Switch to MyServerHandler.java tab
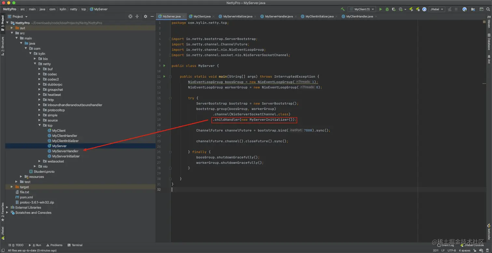Image resolution: width=492 pixels, height=253 pixels. click(x=279, y=16)
